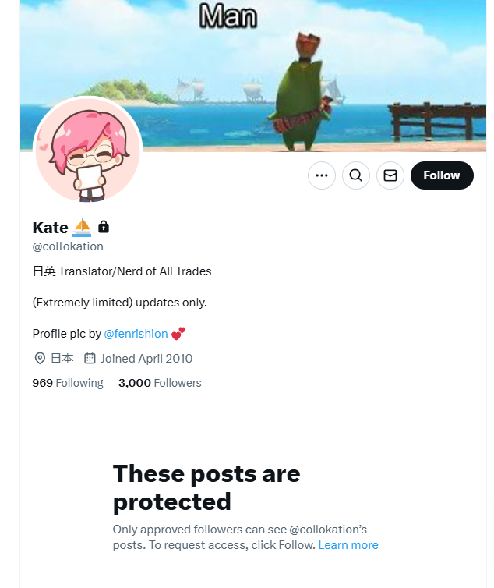This screenshot has width=494, height=588.
Task: Click the @collokation handle text
Action: (x=68, y=246)
